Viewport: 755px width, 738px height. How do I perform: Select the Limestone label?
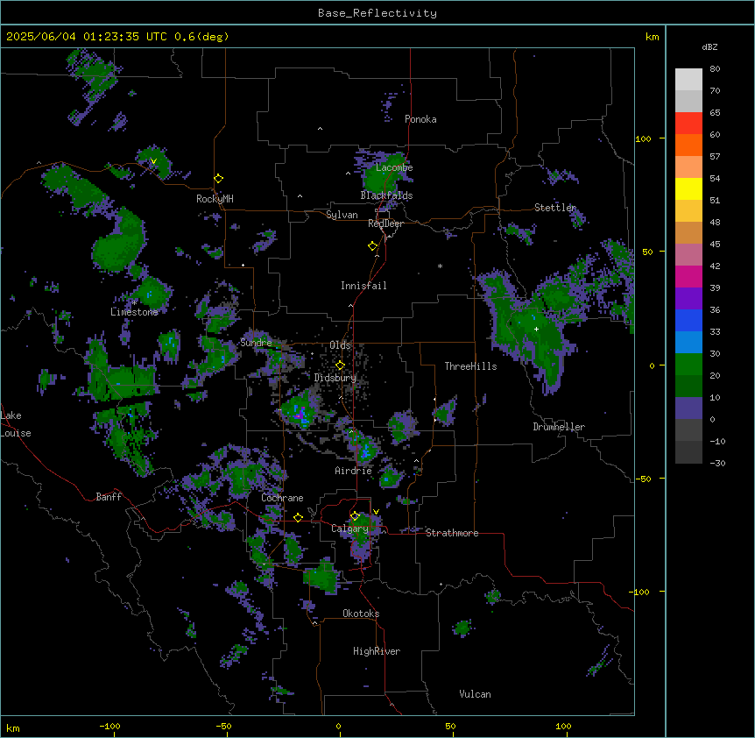click(x=134, y=312)
